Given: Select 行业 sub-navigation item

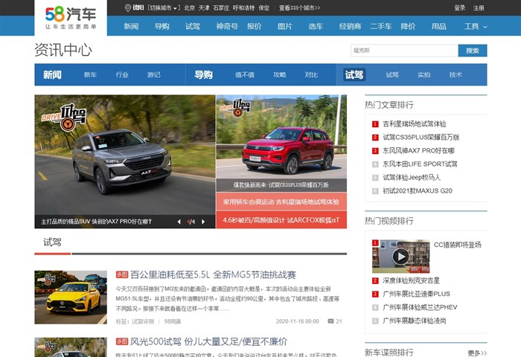Looking at the screenshot, I should tap(122, 74).
